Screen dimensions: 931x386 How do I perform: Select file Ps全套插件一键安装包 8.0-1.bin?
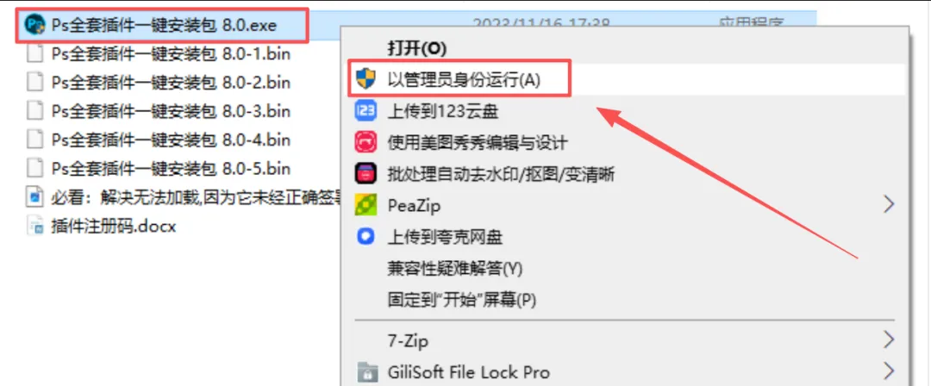coord(159,53)
